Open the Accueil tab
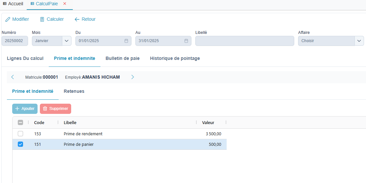The image size is (366, 183). pos(13,4)
